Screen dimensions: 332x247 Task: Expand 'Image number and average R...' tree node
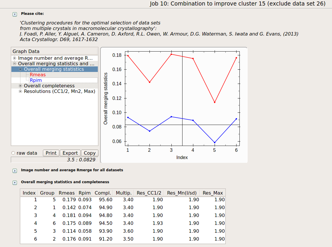coord(14,58)
